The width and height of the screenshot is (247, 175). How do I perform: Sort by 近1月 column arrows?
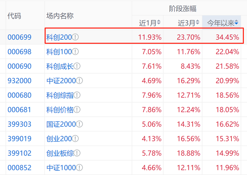pyautogui.click(x=159, y=22)
